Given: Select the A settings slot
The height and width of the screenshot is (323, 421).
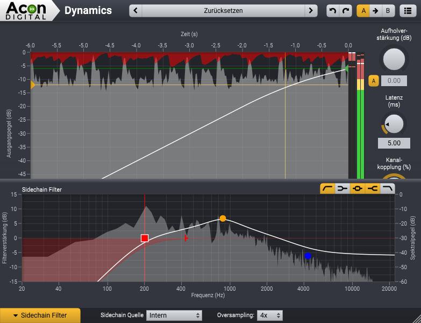Looking at the screenshot, I should (x=363, y=11).
